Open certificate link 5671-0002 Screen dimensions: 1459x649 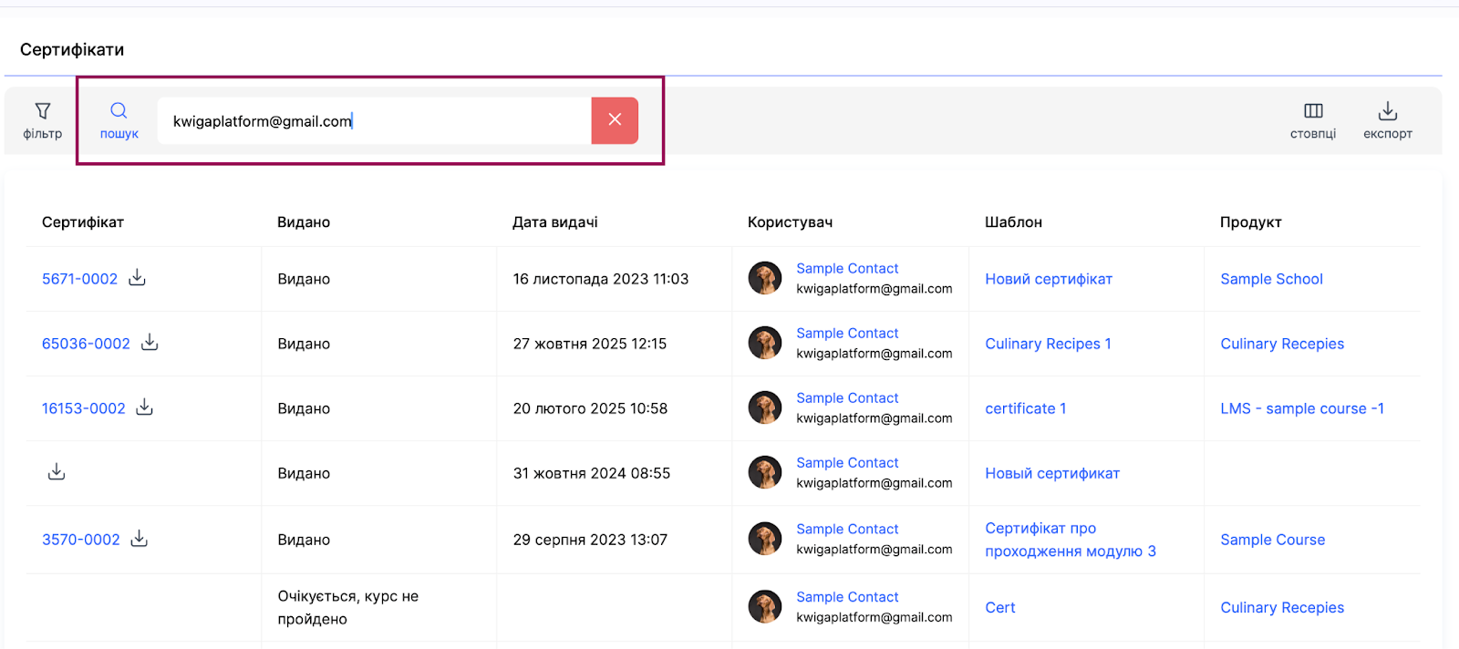(79, 279)
